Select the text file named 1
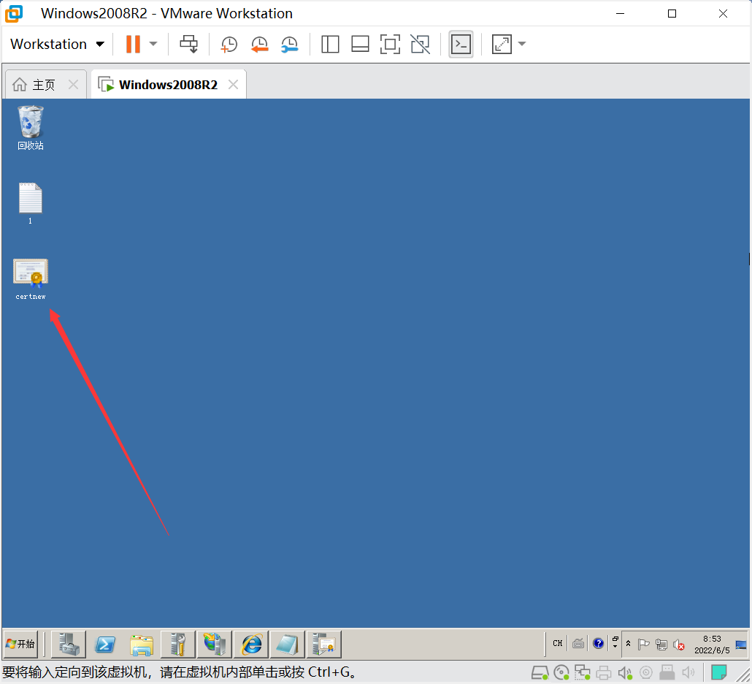The image size is (752, 684). click(x=30, y=204)
